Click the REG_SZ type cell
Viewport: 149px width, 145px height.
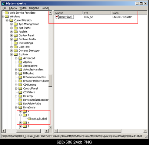click(89, 17)
